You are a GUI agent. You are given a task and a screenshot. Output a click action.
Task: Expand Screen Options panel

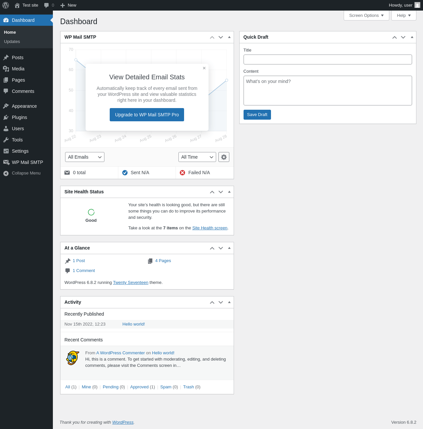tap(366, 16)
